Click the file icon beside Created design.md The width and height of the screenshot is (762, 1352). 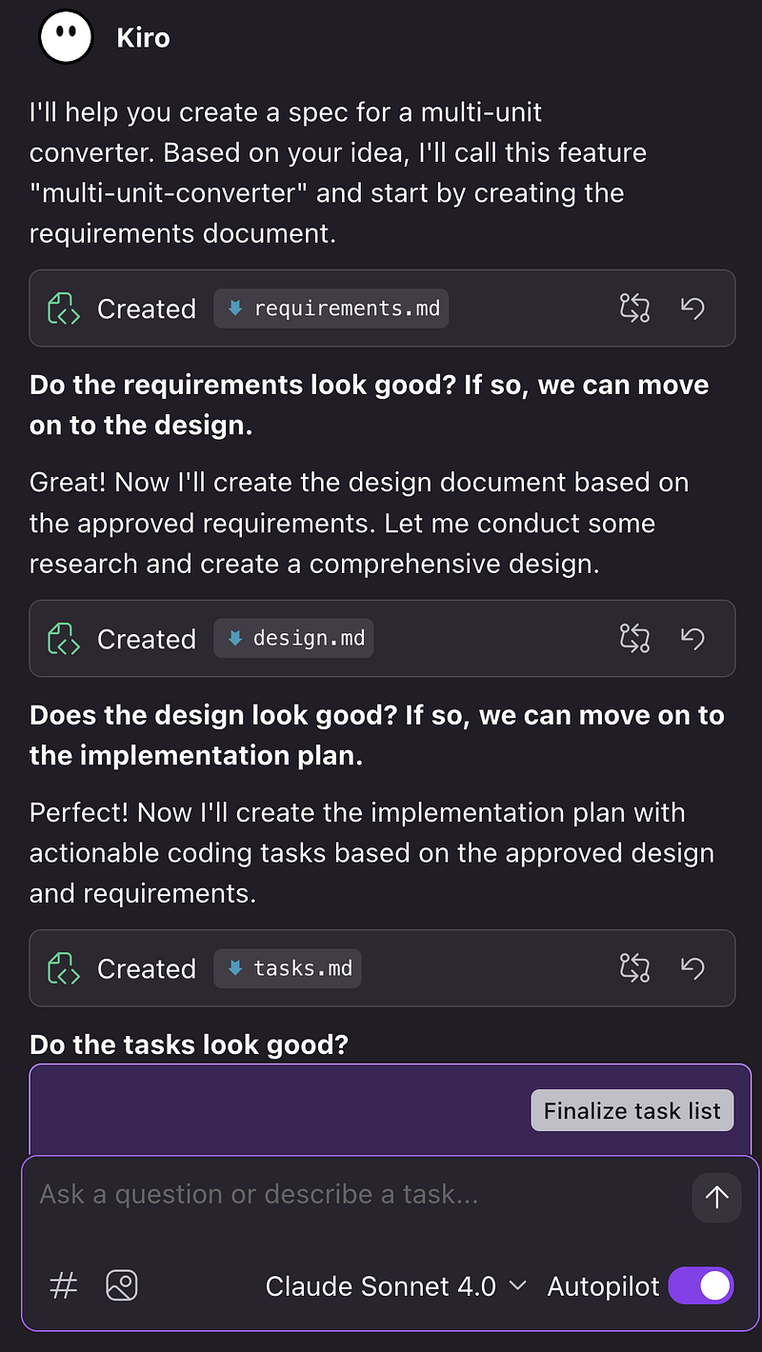click(64, 639)
